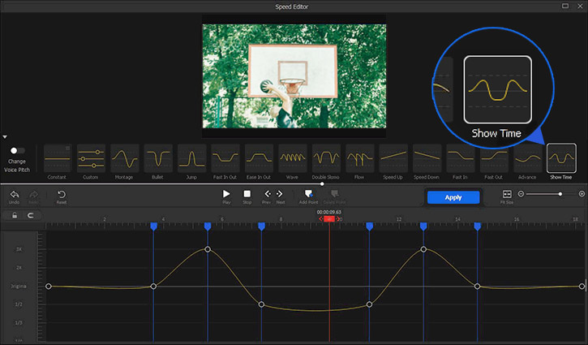Toggle the Change Voice Pitch switch
Viewport: 588px width, 345px height.
click(x=16, y=150)
